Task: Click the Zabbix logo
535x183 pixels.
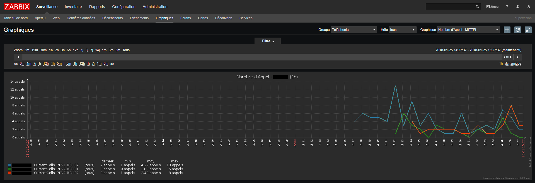Action: click(x=17, y=7)
